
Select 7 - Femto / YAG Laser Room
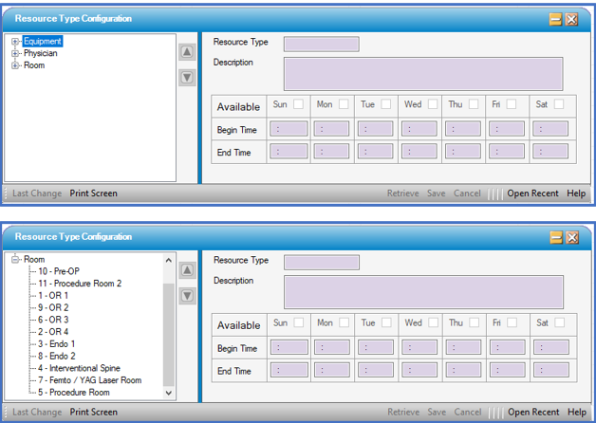[x=88, y=380]
